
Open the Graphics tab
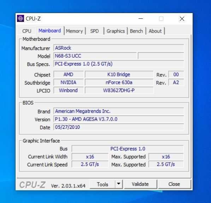pos(116,31)
